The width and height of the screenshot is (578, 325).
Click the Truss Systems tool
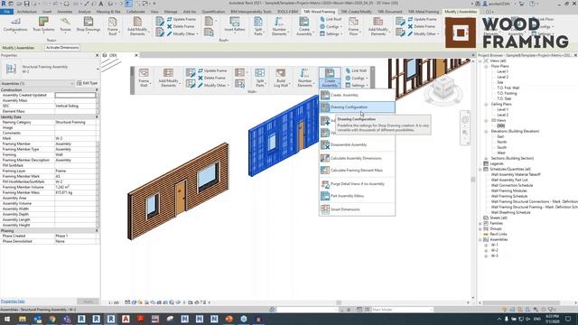[43, 24]
